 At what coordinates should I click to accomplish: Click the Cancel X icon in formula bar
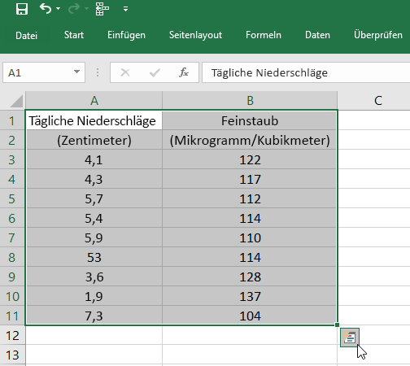(x=125, y=72)
